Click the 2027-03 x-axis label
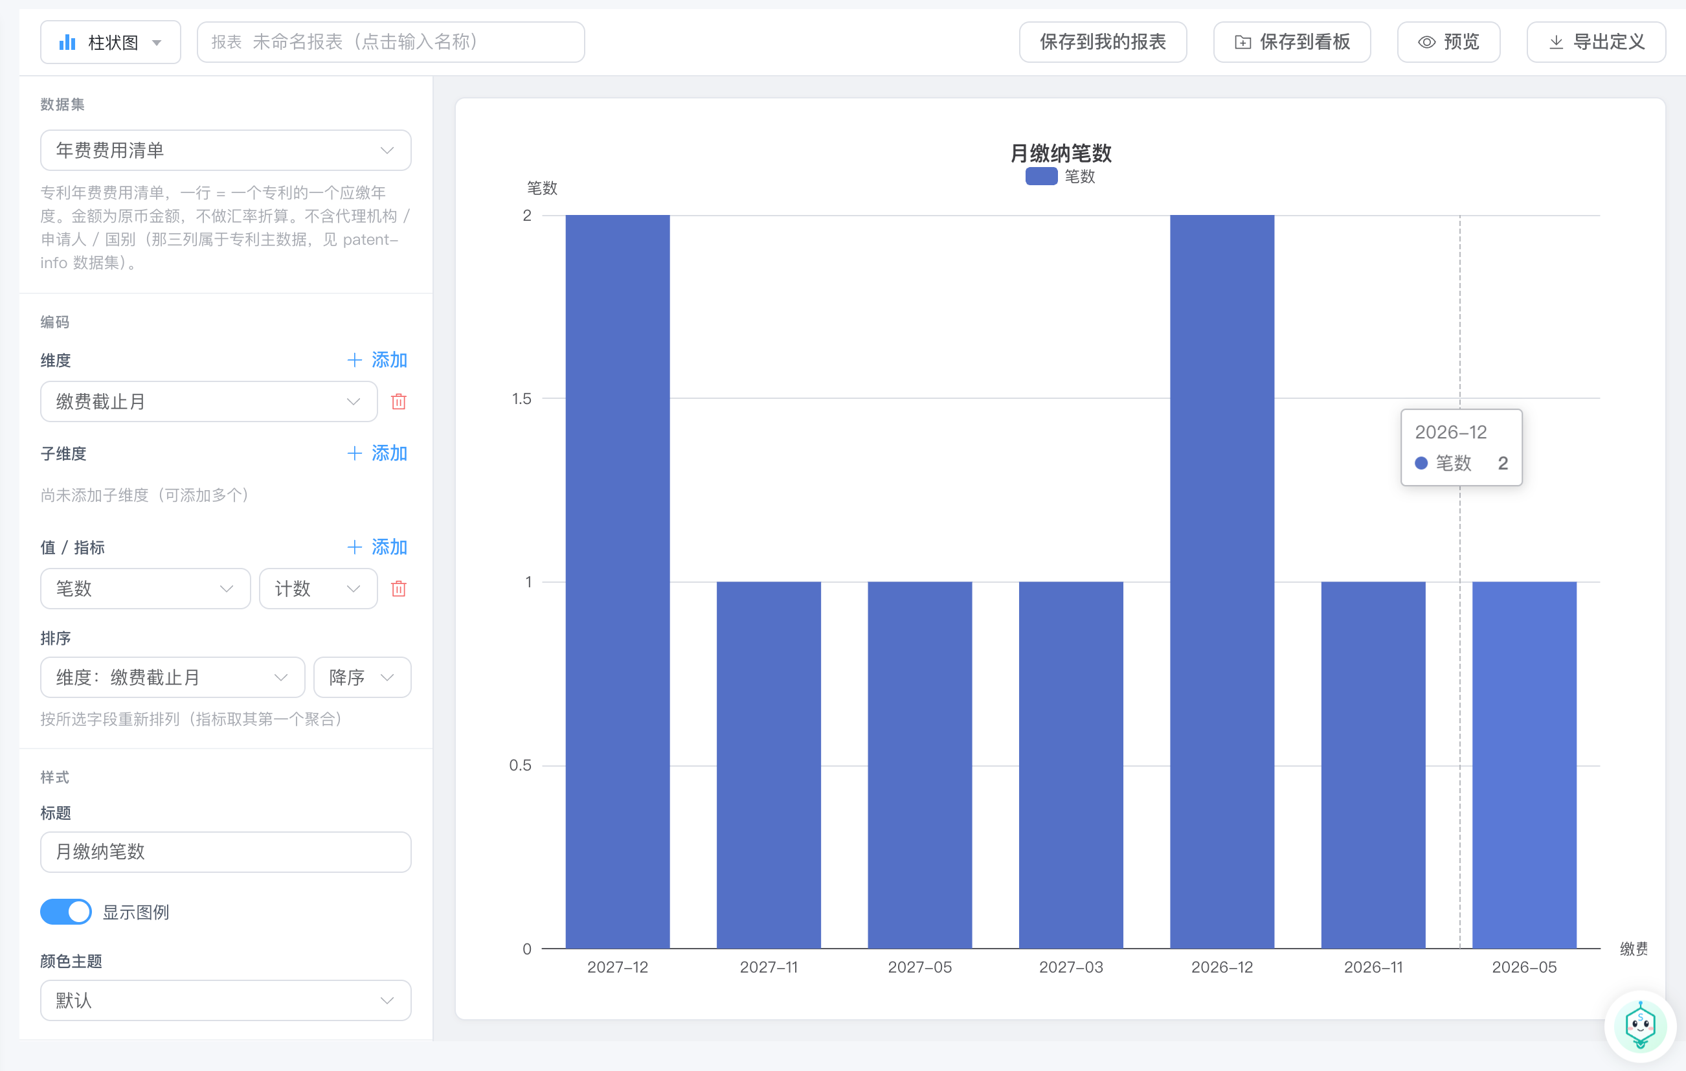 point(1072,967)
